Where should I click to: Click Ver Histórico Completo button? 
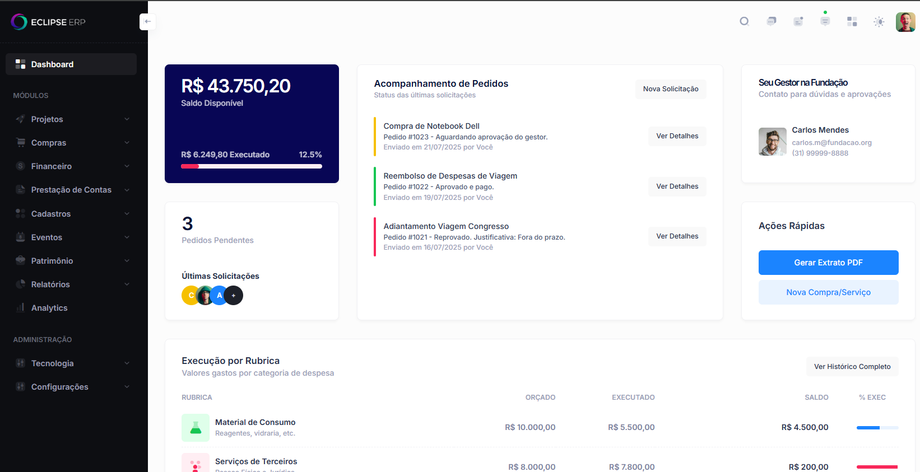pos(852,367)
